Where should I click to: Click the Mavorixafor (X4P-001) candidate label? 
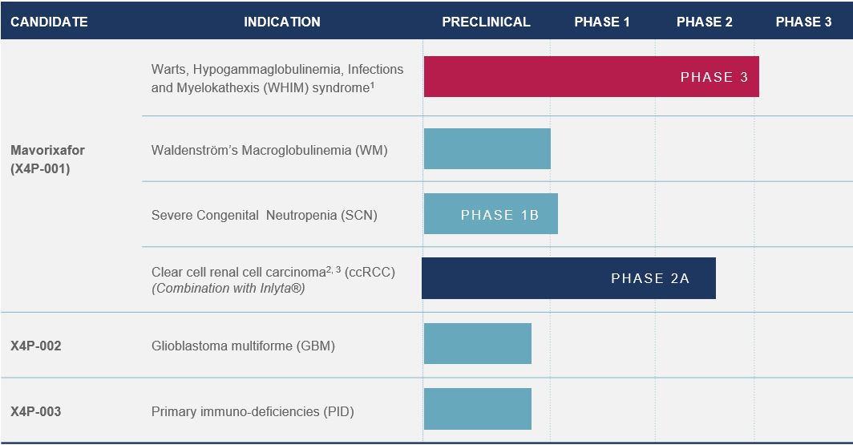coord(47,160)
